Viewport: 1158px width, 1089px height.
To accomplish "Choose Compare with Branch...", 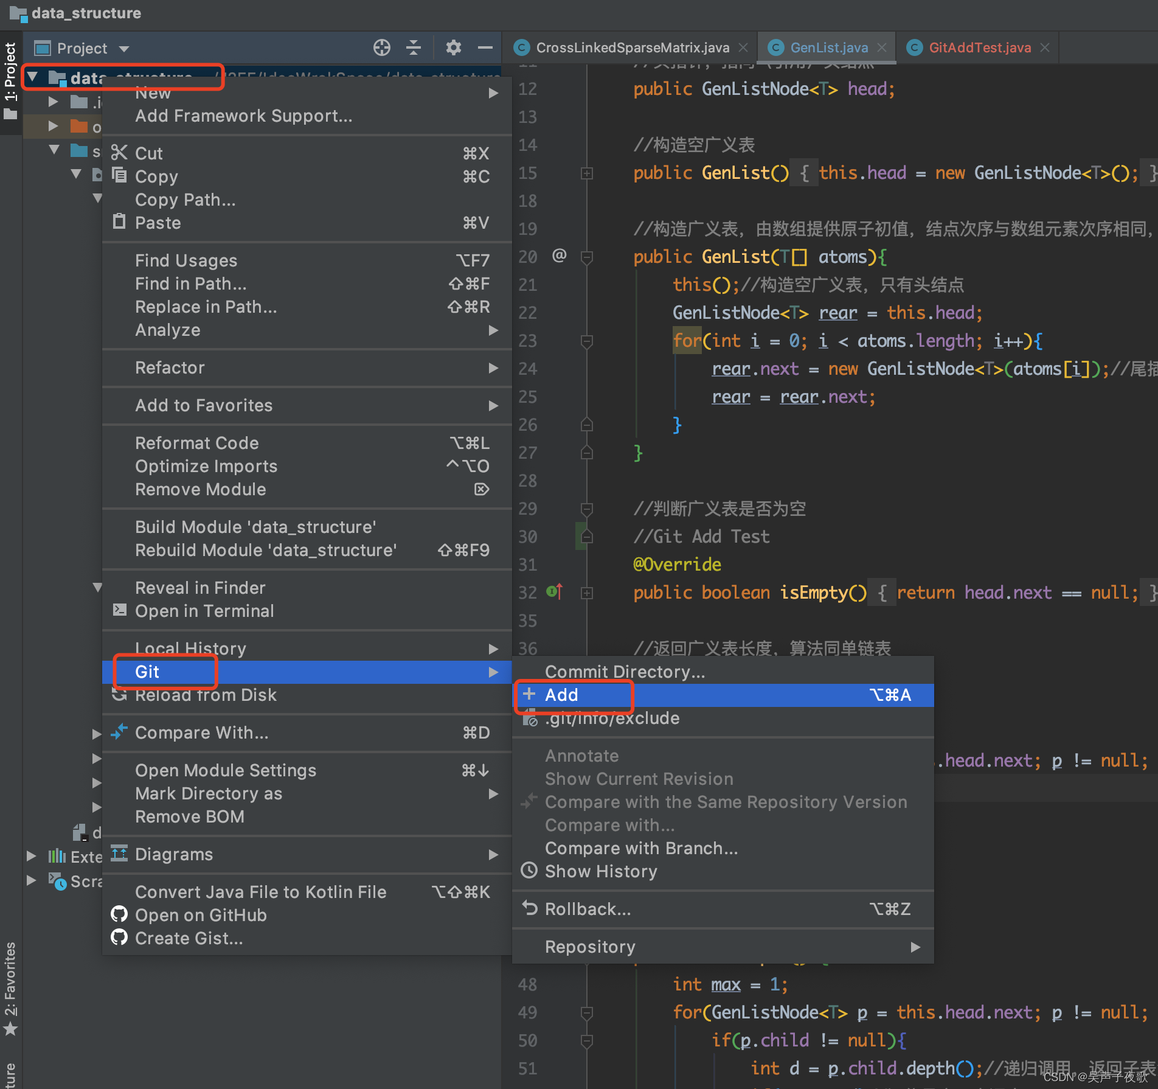I will click(723, 848).
